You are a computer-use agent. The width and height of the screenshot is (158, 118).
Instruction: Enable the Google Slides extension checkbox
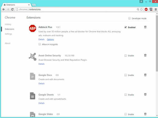pos(125,114)
